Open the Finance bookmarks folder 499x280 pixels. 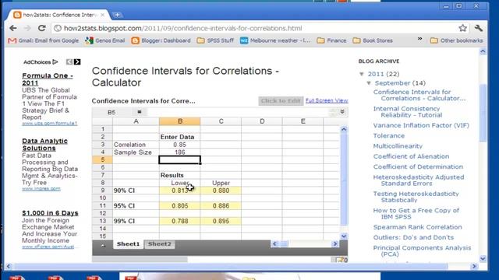pos(331,40)
